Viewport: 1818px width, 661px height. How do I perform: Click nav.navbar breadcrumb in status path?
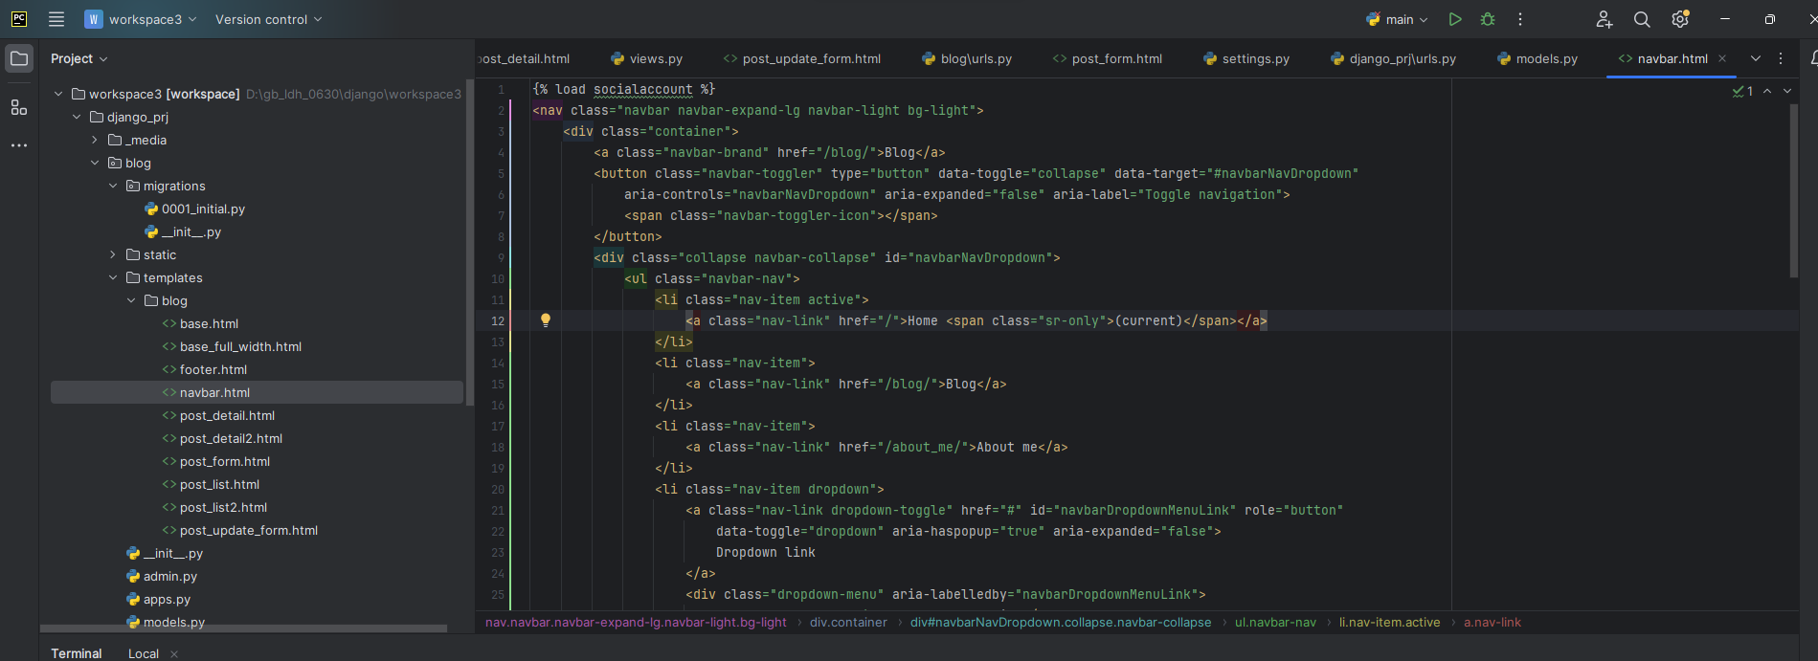[x=636, y=622]
